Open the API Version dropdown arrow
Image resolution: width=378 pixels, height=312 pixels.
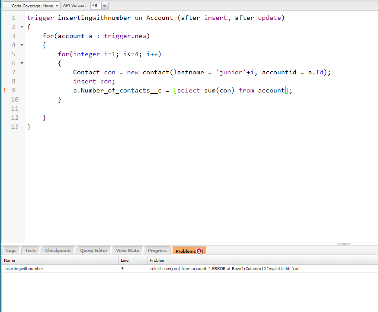pyautogui.click(x=104, y=6)
